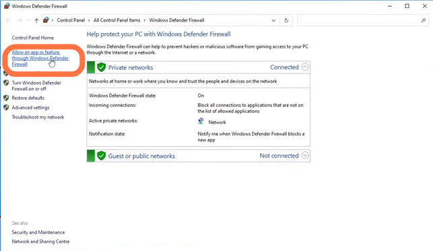Go forward with the Forward arrow
The width and height of the screenshot is (433, 251).
pyautogui.click(x=20, y=20)
